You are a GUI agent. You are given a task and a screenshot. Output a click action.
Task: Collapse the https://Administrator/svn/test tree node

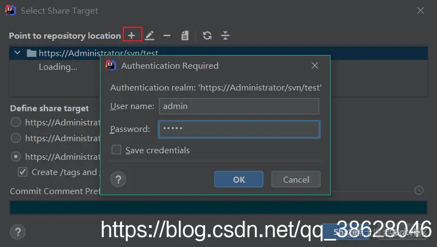[17, 53]
